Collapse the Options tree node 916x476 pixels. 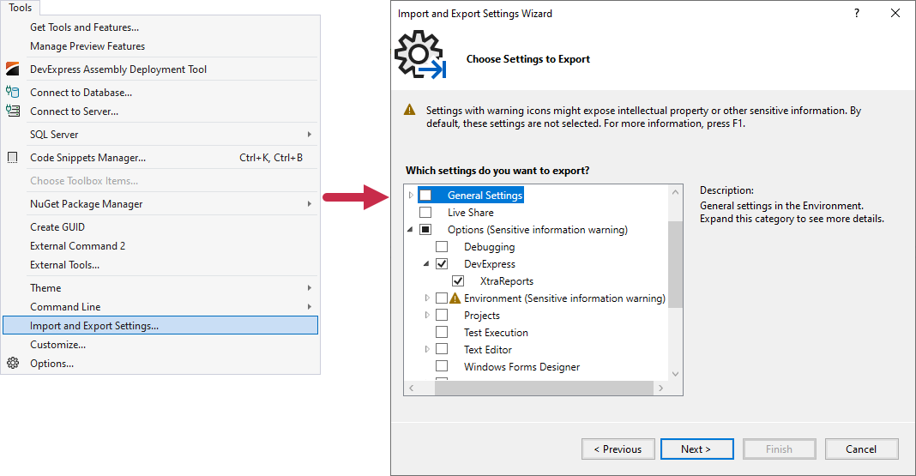[410, 230]
